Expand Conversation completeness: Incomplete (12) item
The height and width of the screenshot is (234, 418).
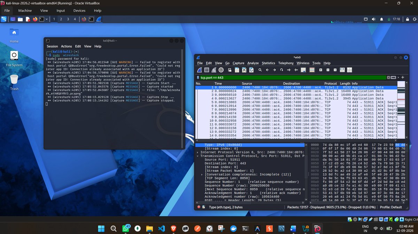pyautogui.click(x=202, y=175)
